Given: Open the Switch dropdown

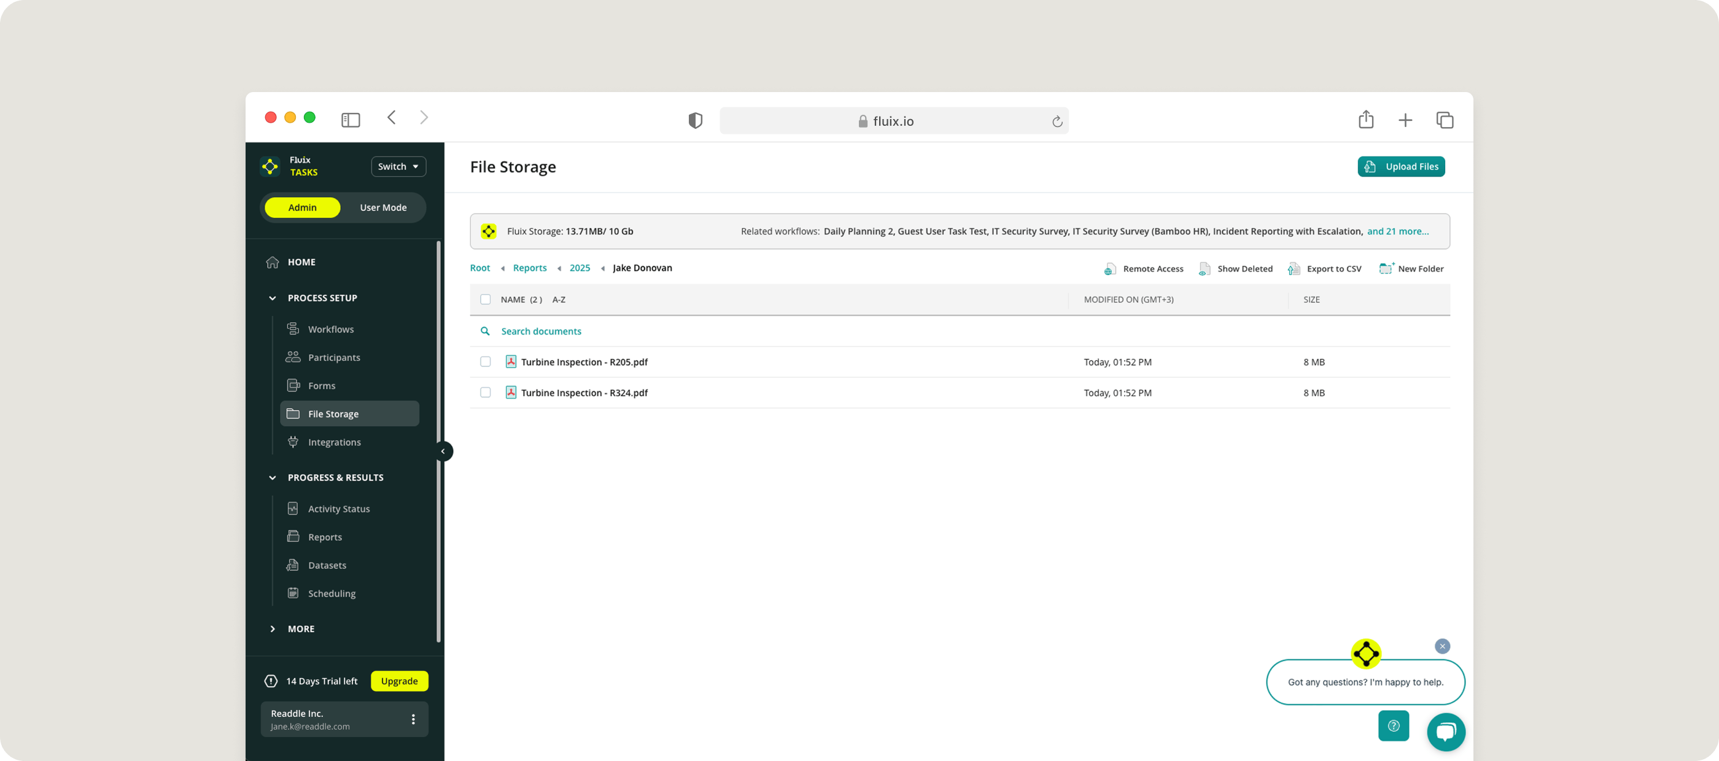Looking at the screenshot, I should click(x=398, y=167).
